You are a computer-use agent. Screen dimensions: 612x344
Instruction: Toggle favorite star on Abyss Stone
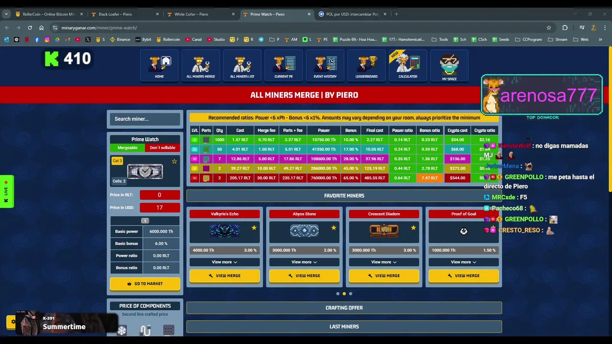click(334, 228)
